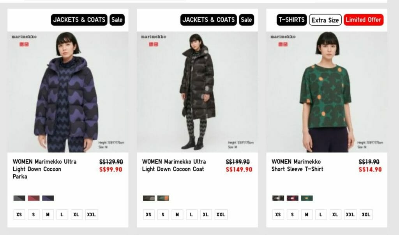Viewport: 399px width, 235px height.
Task: Pick size XXL for the Cocoon Coat
Action: coord(221,215)
